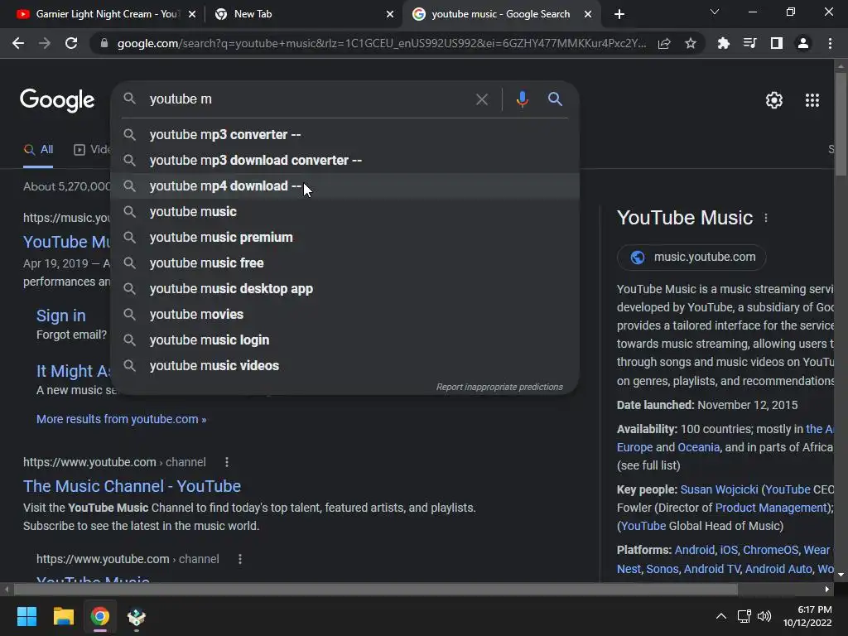Click in the search text field
The height and width of the screenshot is (636, 848).
[x=308, y=99]
